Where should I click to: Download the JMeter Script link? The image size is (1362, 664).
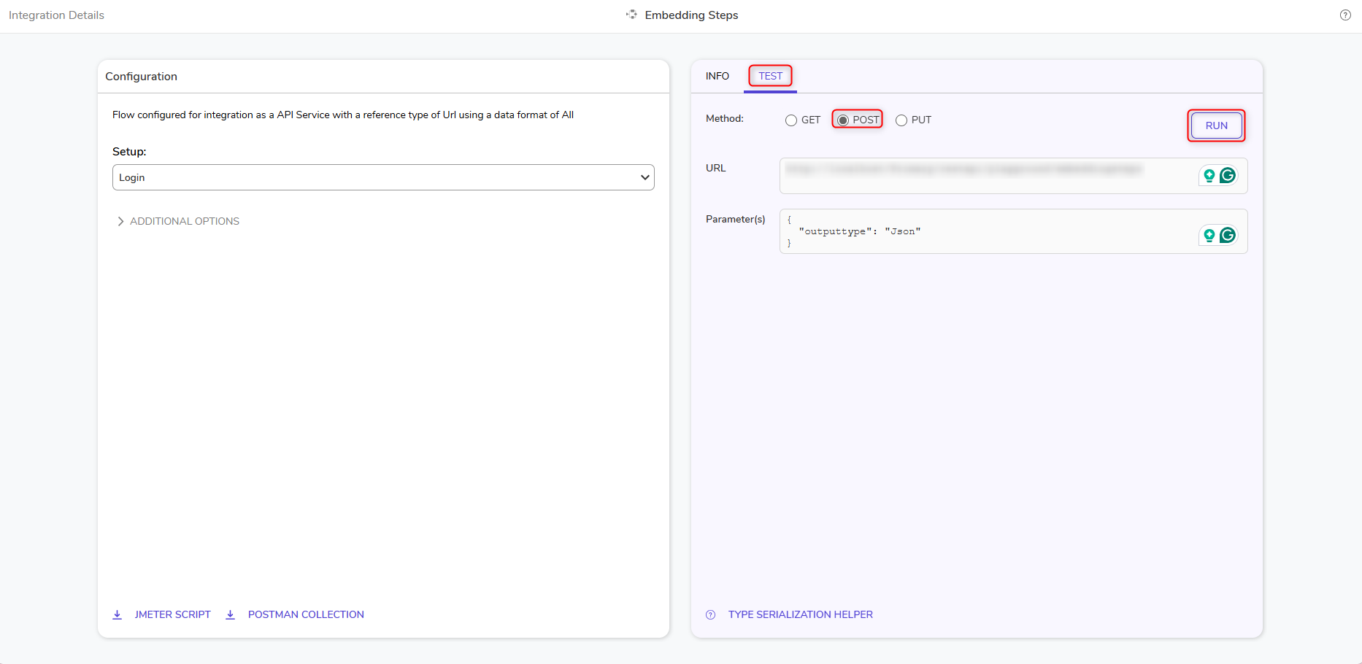pos(172,614)
